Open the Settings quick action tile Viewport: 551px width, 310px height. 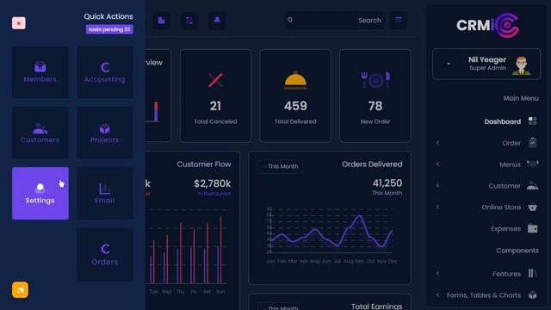(x=40, y=193)
